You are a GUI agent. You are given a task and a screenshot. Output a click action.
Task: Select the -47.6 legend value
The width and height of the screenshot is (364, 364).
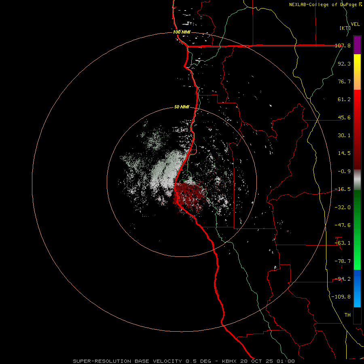click(x=343, y=225)
